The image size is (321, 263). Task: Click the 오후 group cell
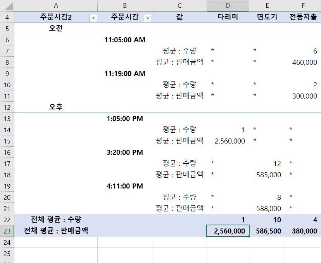pyautogui.click(x=56, y=107)
